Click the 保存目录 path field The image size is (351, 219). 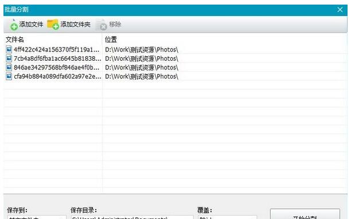point(132,217)
